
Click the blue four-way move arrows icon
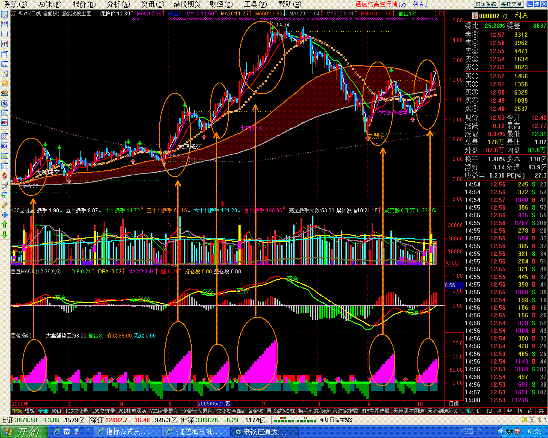[x=5, y=215]
